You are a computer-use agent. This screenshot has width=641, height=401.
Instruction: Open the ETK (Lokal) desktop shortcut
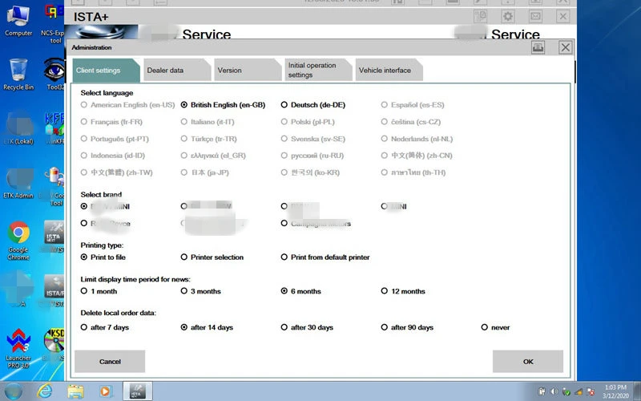click(18, 128)
